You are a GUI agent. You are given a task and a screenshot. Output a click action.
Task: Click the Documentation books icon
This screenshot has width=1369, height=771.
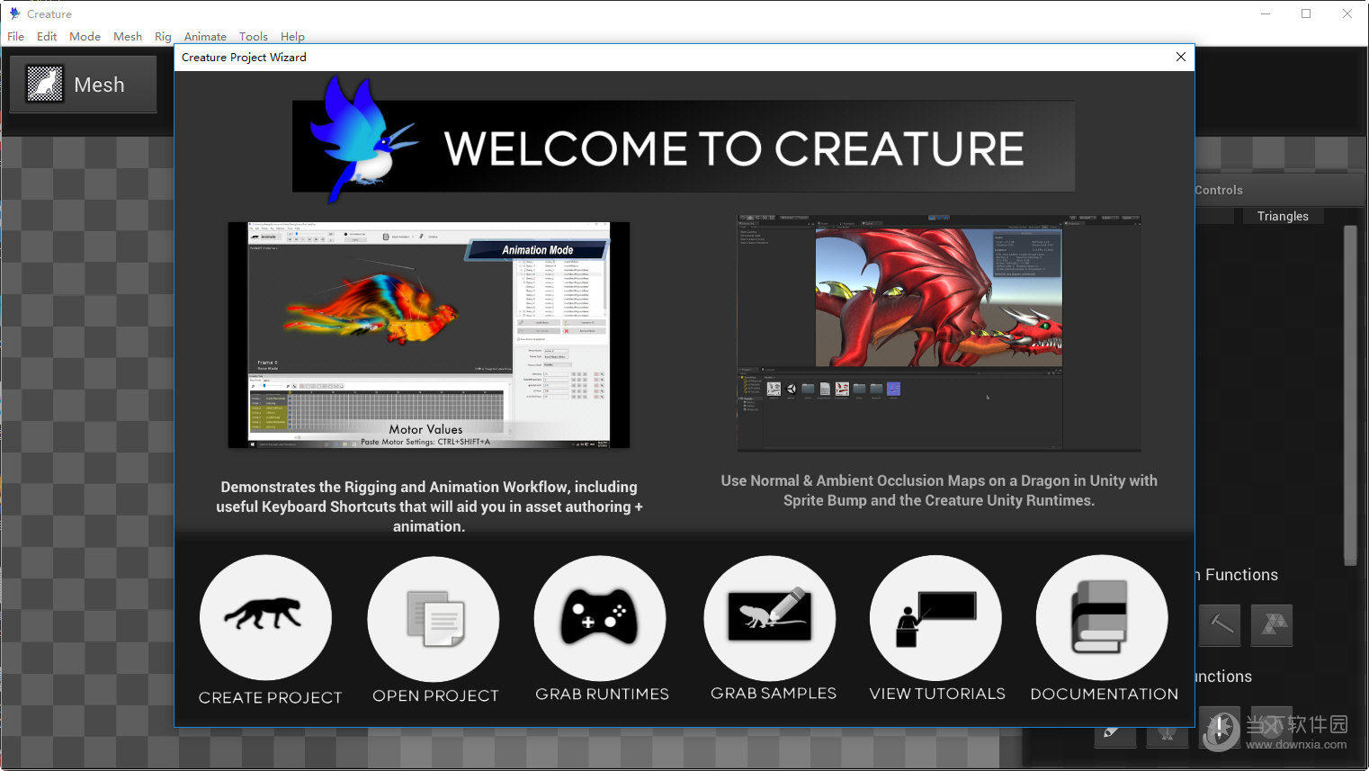(1102, 618)
